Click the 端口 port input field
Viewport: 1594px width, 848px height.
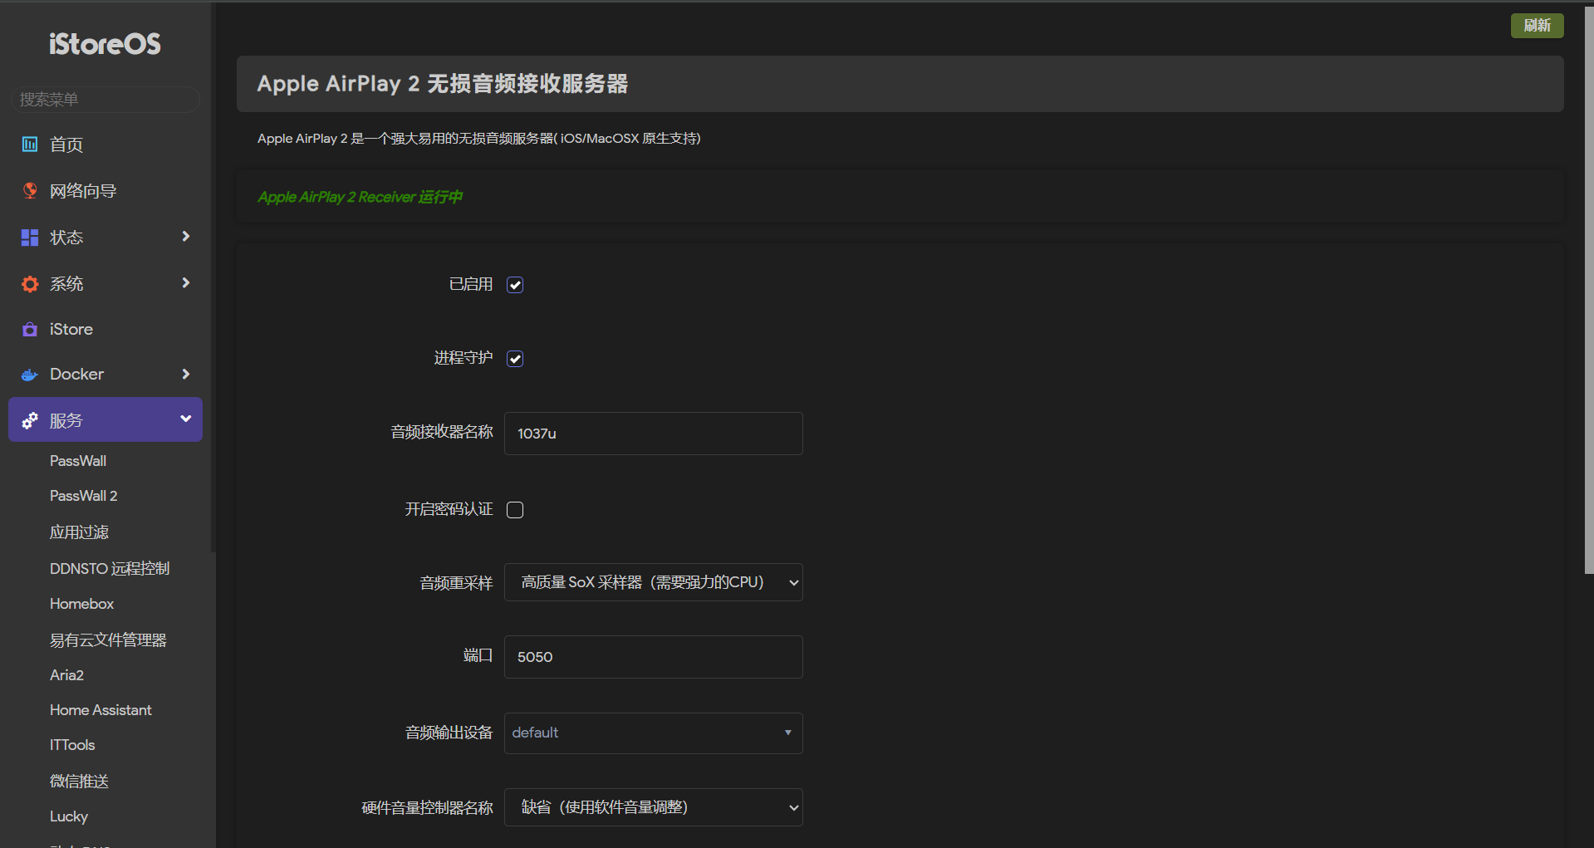654,657
